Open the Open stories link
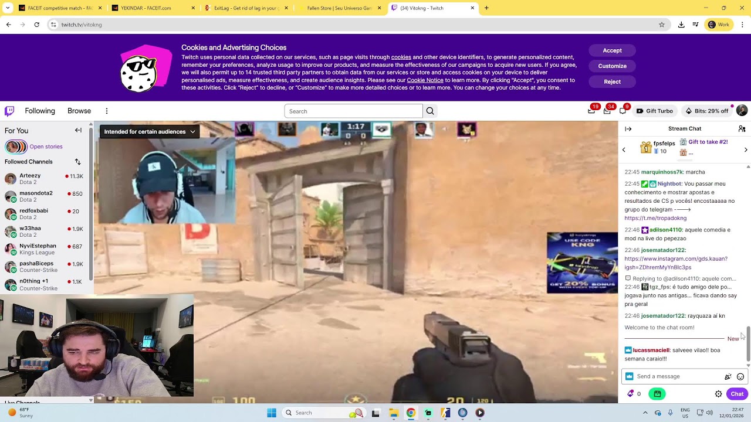The height and width of the screenshot is (422, 751). [x=46, y=147]
